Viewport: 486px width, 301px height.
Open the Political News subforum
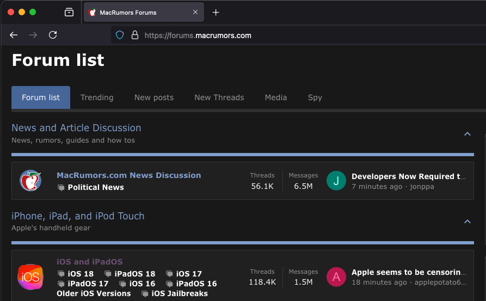point(96,187)
